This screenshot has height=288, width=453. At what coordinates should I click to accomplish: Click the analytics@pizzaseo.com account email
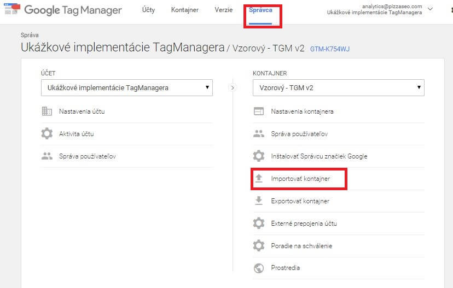[x=392, y=7]
